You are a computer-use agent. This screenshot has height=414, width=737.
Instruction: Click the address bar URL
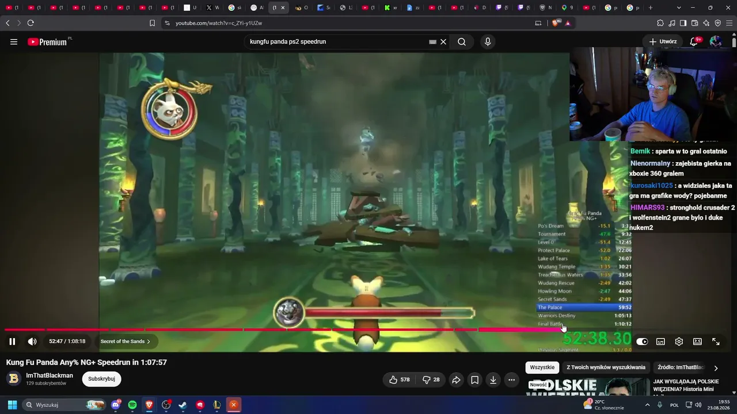tap(219, 23)
